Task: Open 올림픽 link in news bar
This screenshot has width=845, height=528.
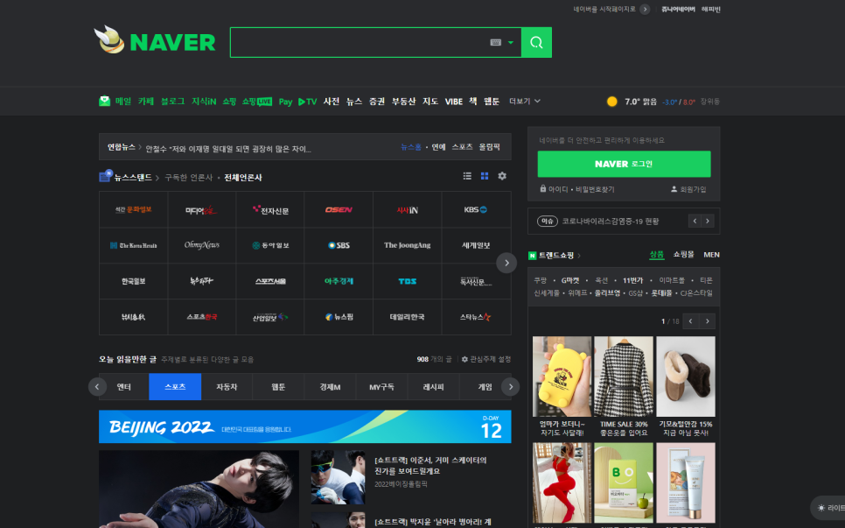Action: [489, 147]
